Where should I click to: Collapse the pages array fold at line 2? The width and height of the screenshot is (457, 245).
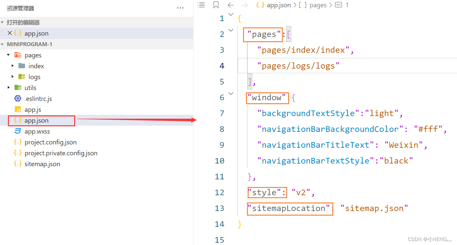(231, 30)
